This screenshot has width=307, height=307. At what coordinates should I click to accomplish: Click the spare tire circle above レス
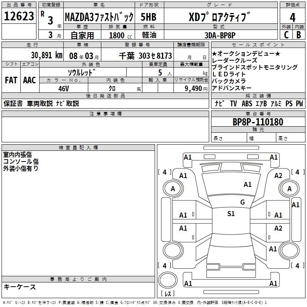click(x=168, y=280)
